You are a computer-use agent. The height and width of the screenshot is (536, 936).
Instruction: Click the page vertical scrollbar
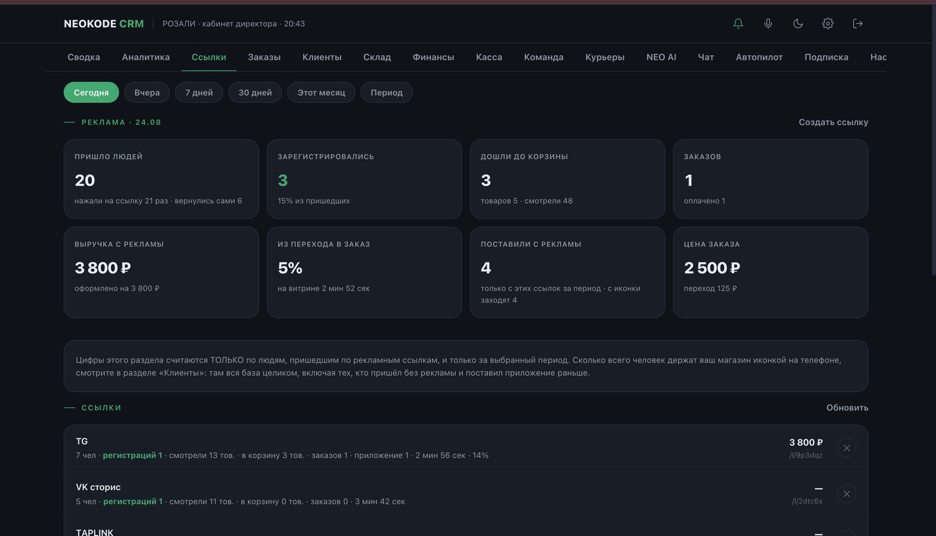(933, 140)
